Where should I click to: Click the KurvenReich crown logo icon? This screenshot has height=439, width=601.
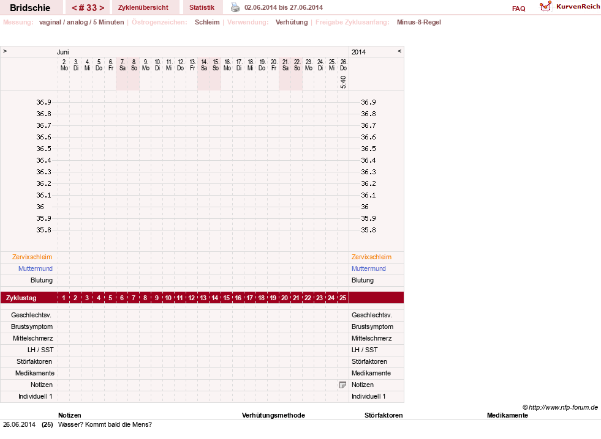point(545,6)
